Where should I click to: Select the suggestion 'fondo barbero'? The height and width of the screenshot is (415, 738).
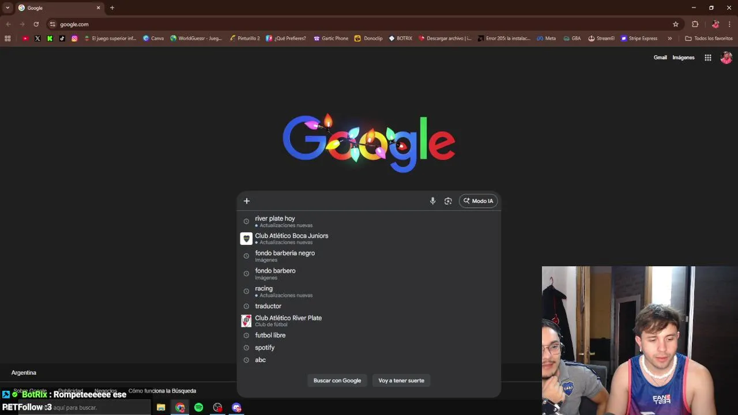(369, 274)
